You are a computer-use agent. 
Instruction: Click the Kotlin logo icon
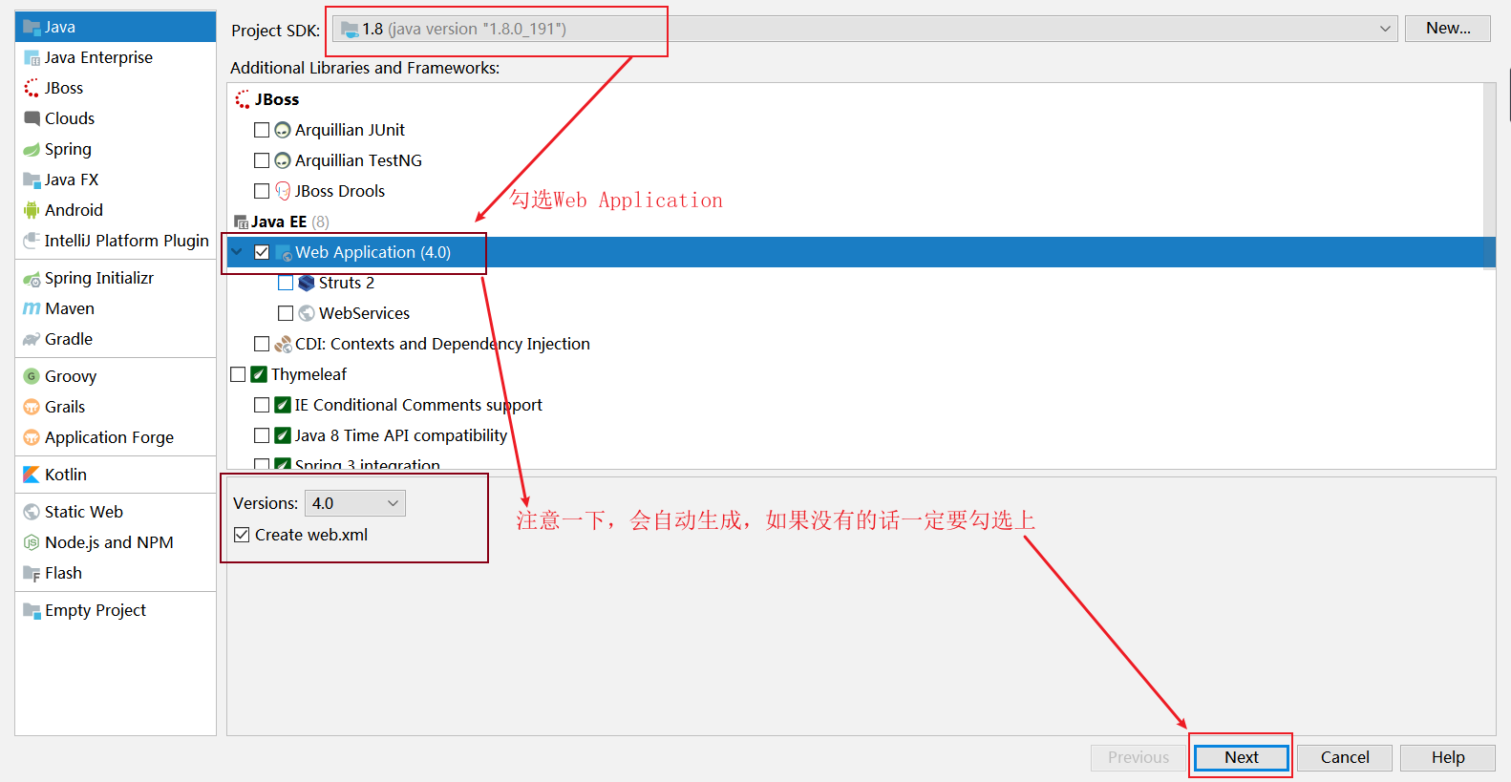coord(32,475)
